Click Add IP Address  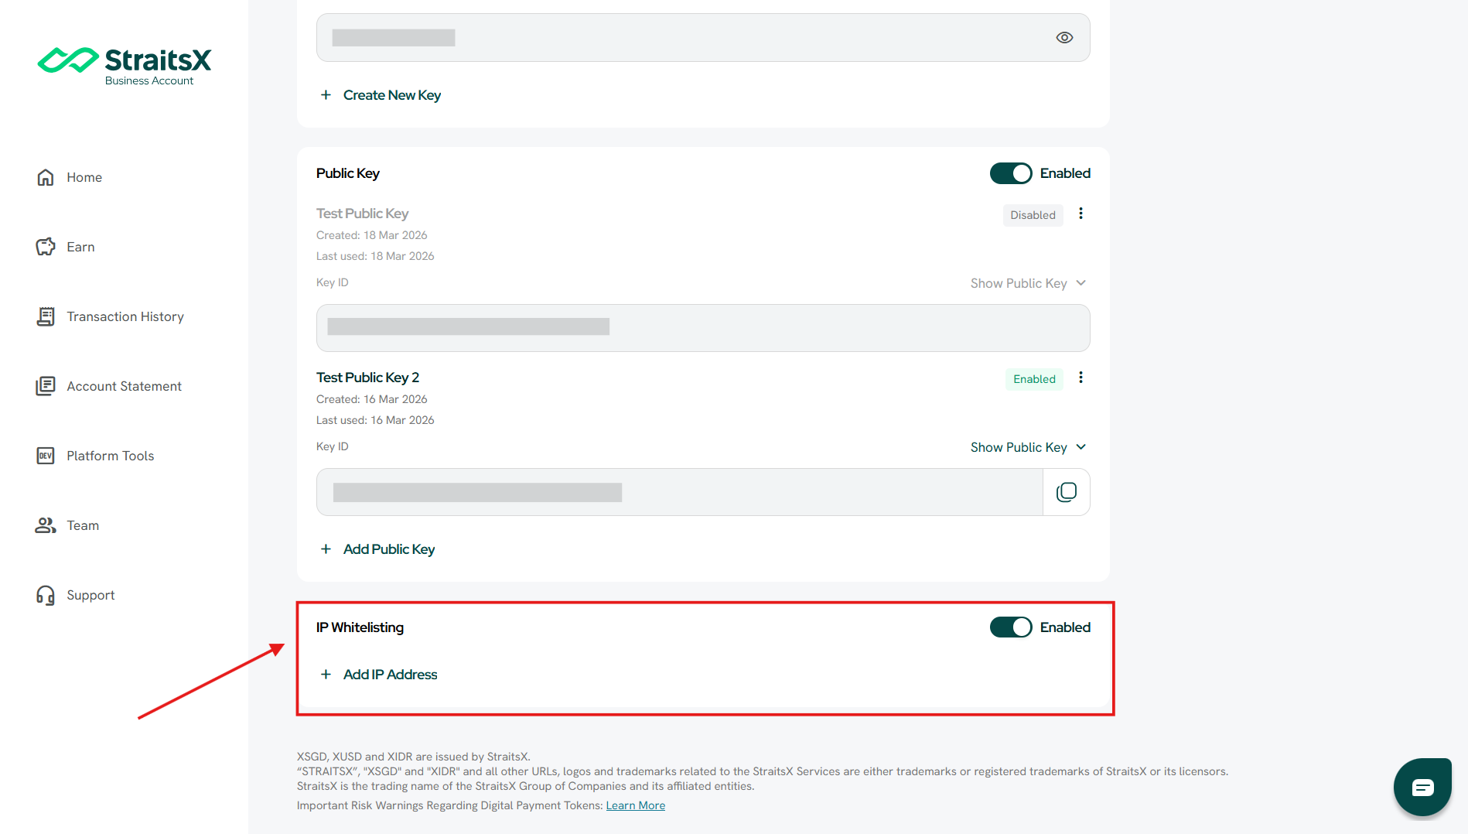pos(391,675)
